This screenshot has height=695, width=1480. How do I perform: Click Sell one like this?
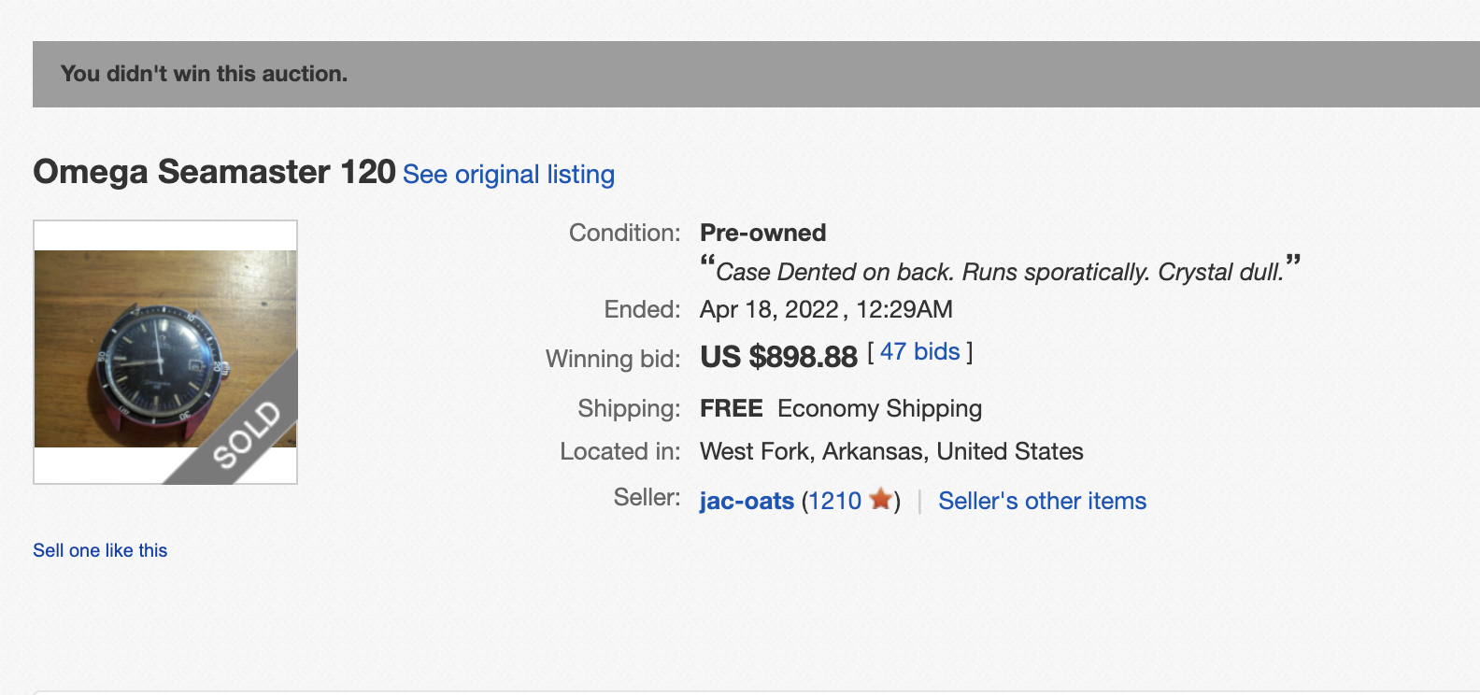(x=100, y=550)
